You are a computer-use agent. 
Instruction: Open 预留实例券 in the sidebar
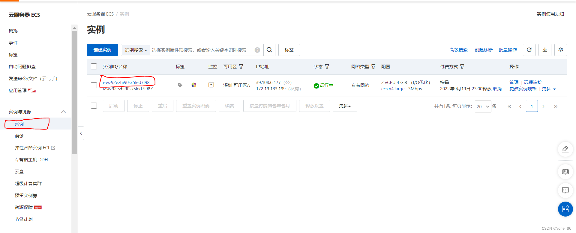[x=26, y=196]
